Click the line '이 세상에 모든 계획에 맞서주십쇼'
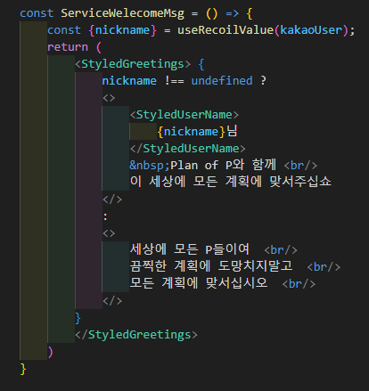This screenshot has height=391, width=369. point(231,182)
